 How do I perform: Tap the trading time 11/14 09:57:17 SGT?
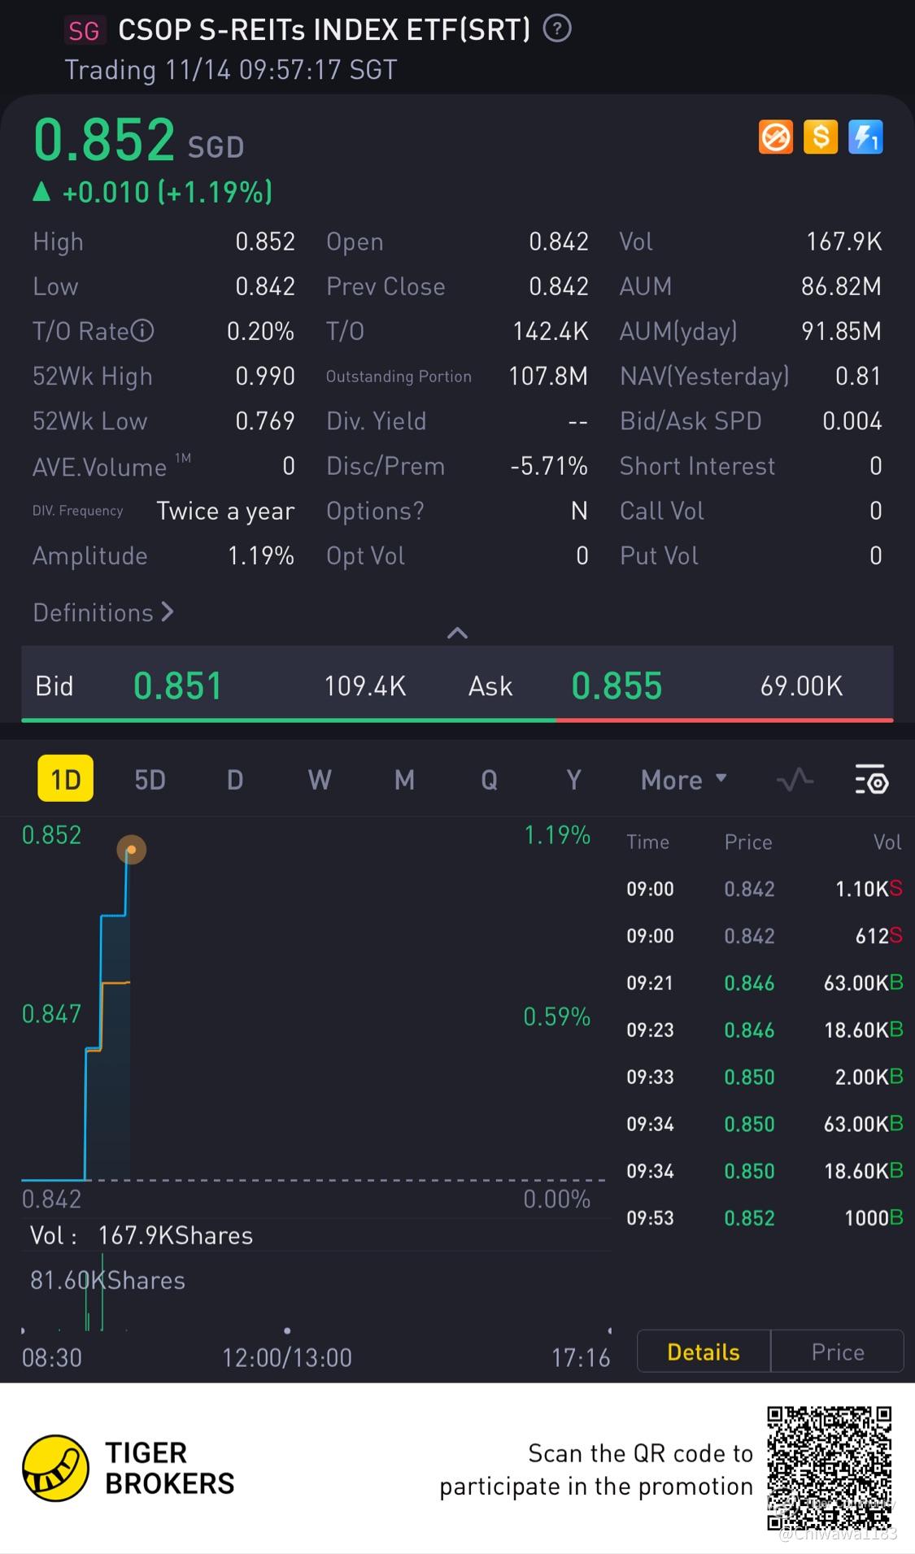[x=231, y=70]
